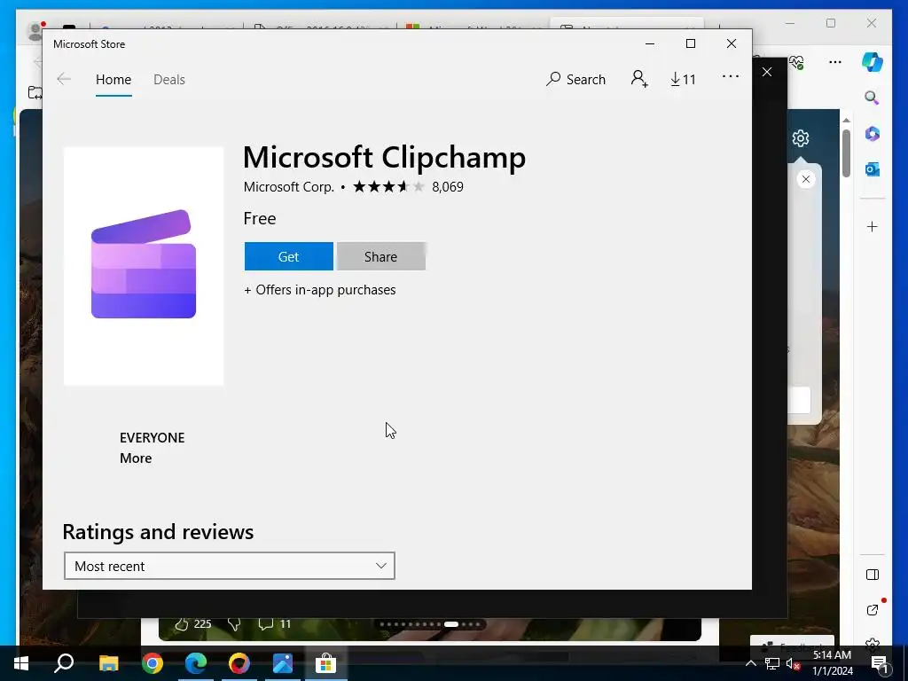The width and height of the screenshot is (908, 681).
Task: Click the Microsoft Store taskbar icon
Action: [x=326, y=663]
